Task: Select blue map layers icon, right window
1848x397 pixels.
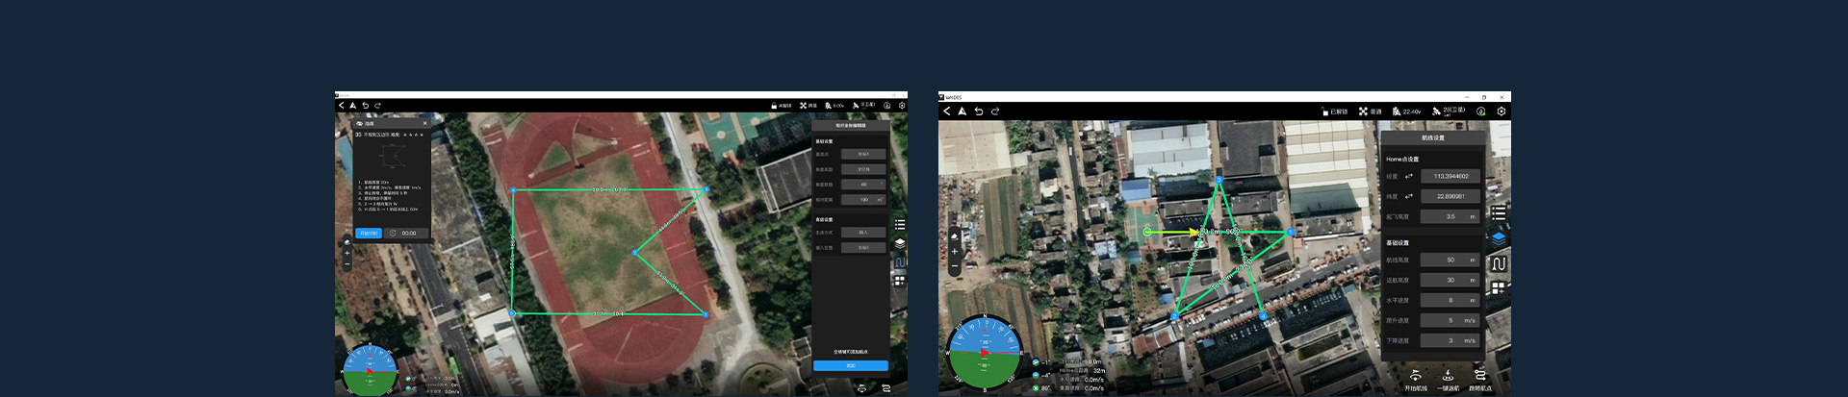Action: pos(1499,238)
